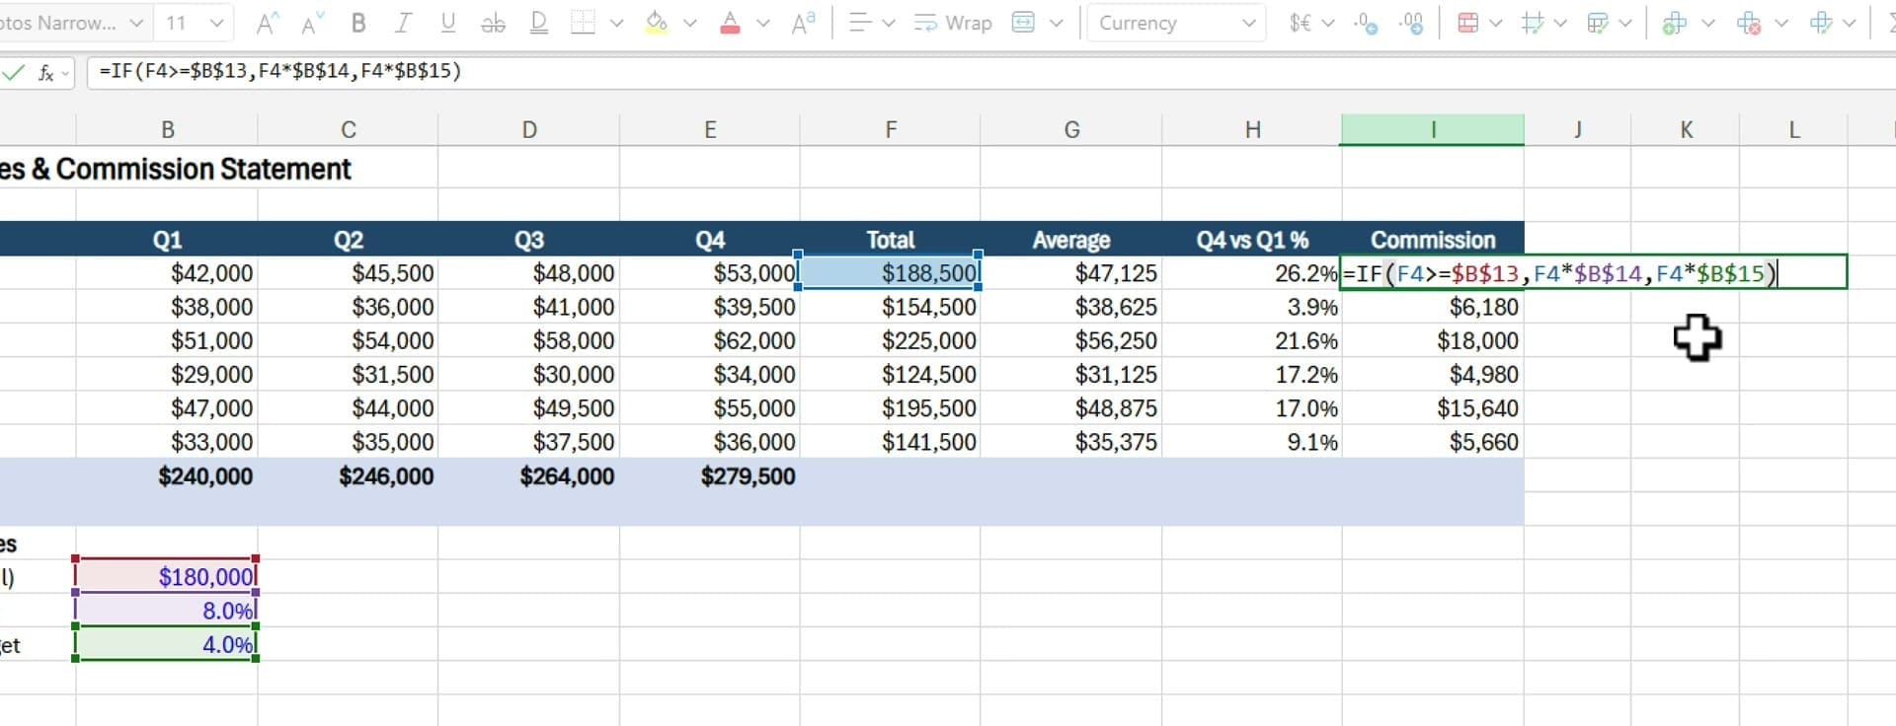Click the horizontal alignment icon
This screenshot has width=1896, height=726.
860,23
